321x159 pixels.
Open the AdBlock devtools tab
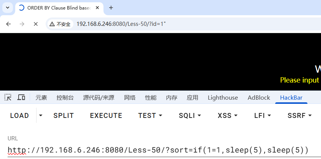point(259,98)
